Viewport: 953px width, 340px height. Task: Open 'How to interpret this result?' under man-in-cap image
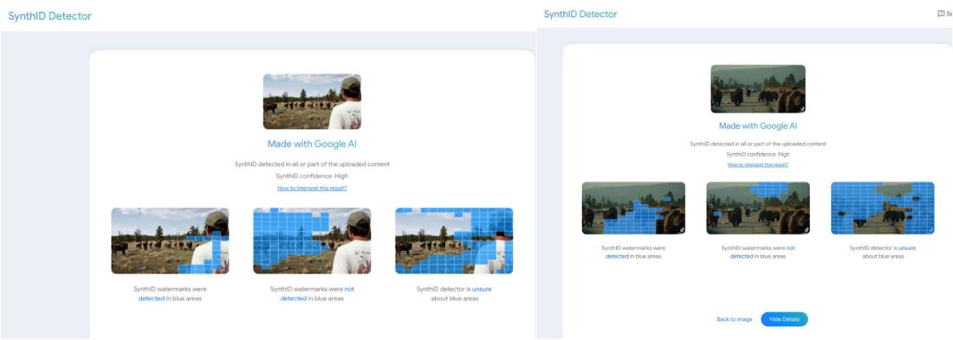click(x=312, y=189)
